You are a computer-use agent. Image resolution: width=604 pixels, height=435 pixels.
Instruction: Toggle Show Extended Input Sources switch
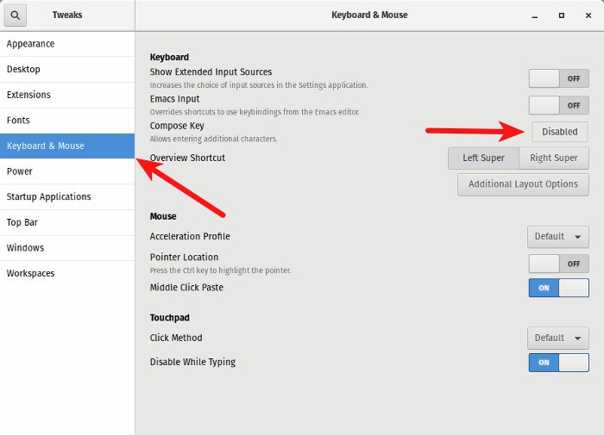pyautogui.click(x=558, y=78)
